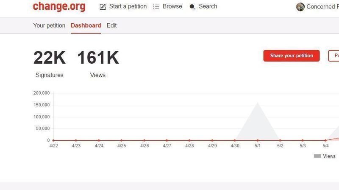The image size is (339, 190).
Task: Click the 161K Views count
Action: coord(98,58)
